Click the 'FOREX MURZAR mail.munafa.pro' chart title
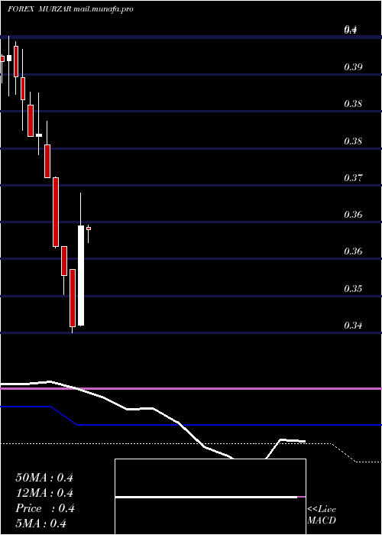This screenshot has width=382, height=535. 70,9
